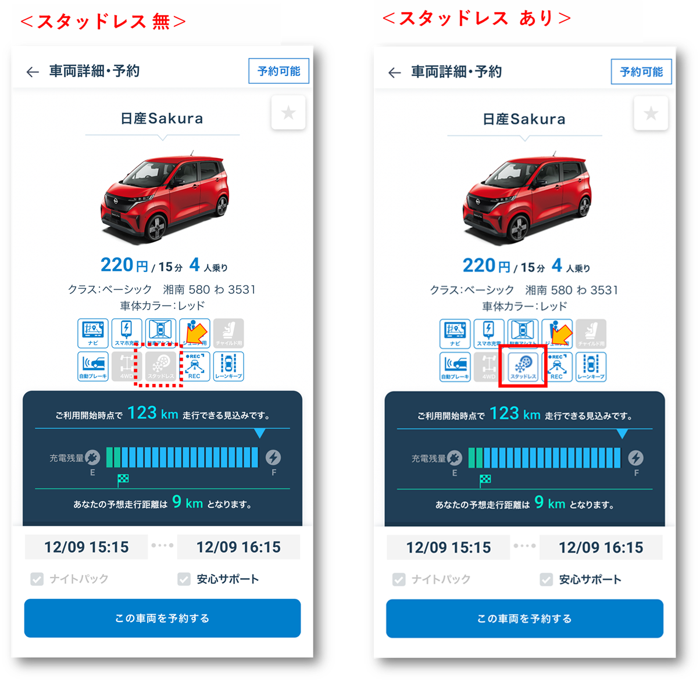The height and width of the screenshot is (682, 700).
Task: Tap the greyed-out スタッドレス tire icon
Action: click(160, 367)
